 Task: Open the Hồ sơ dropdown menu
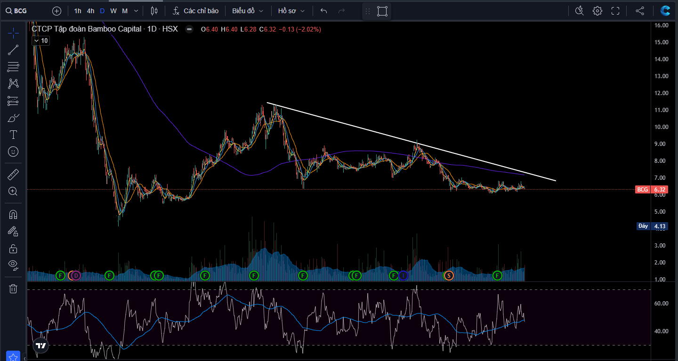tap(291, 11)
